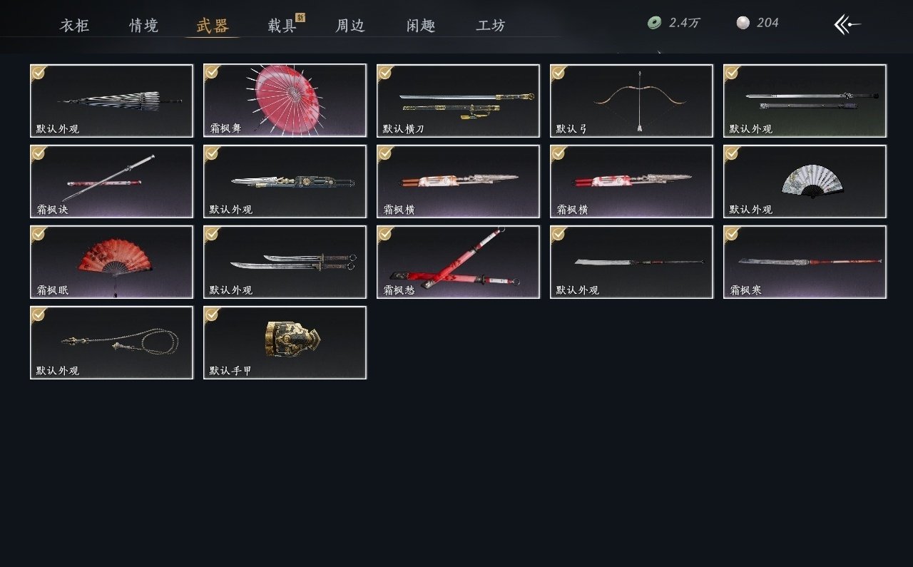Click the back arrow icon
Image resolution: width=913 pixels, height=567 pixels.
tap(847, 24)
